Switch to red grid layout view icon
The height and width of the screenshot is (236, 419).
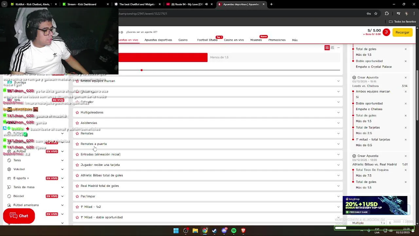[x=327, y=48]
